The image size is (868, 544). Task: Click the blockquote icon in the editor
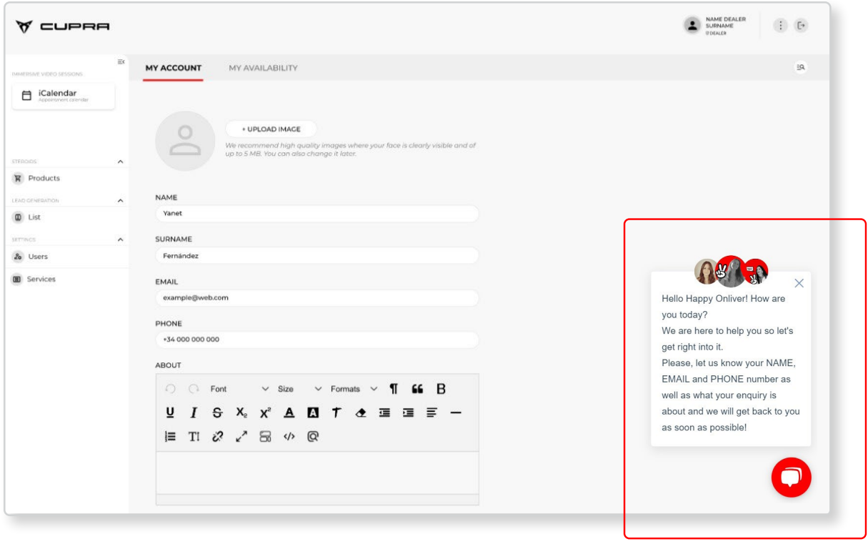[x=417, y=389]
